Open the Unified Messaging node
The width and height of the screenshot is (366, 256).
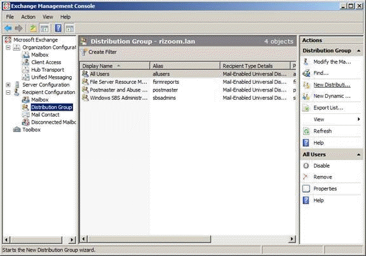click(x=51, y=77)
